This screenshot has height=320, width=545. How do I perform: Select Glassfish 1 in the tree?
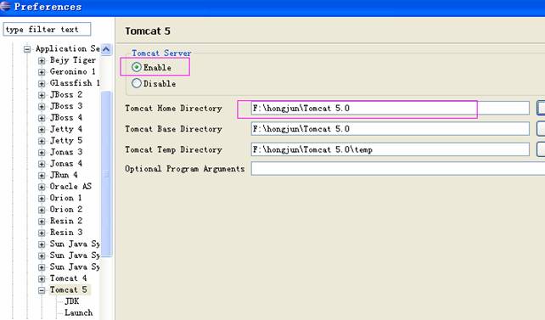tap(75, 83)
